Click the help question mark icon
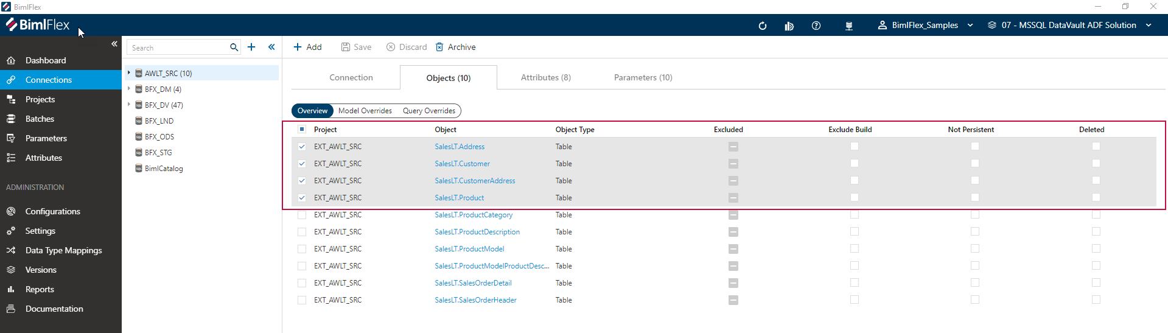Viewport: 1168px width, 333px height. [816, 26]
